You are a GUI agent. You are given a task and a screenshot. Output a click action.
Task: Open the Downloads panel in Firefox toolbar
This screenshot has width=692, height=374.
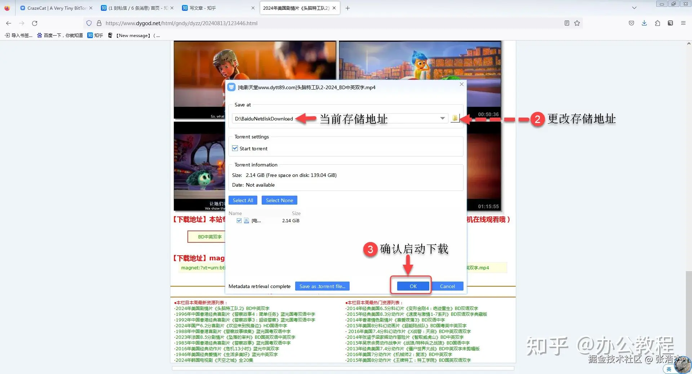644,23
